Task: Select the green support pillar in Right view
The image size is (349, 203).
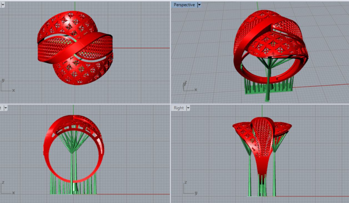Action: [249, 177]
